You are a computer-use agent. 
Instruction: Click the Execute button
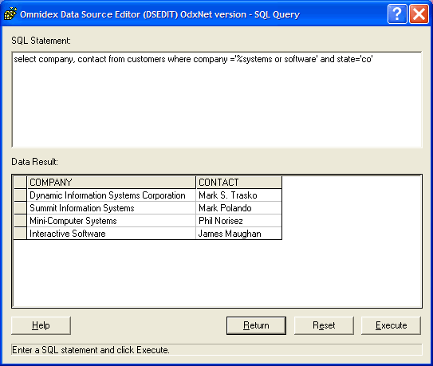point(391,325)
